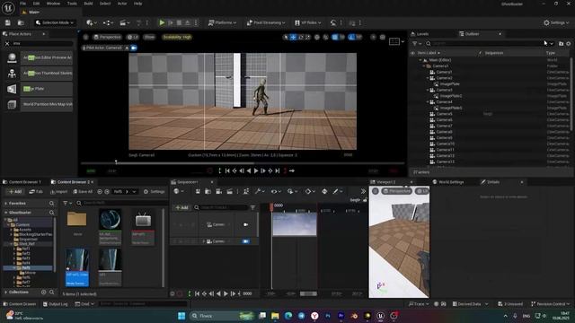Select the viewport select-mode cursor tool

[x=286, y=37]
